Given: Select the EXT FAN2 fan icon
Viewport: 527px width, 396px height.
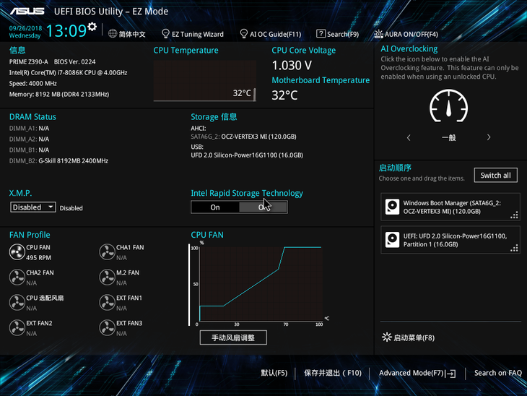Looking at the screenshot, I should [17, 327].
